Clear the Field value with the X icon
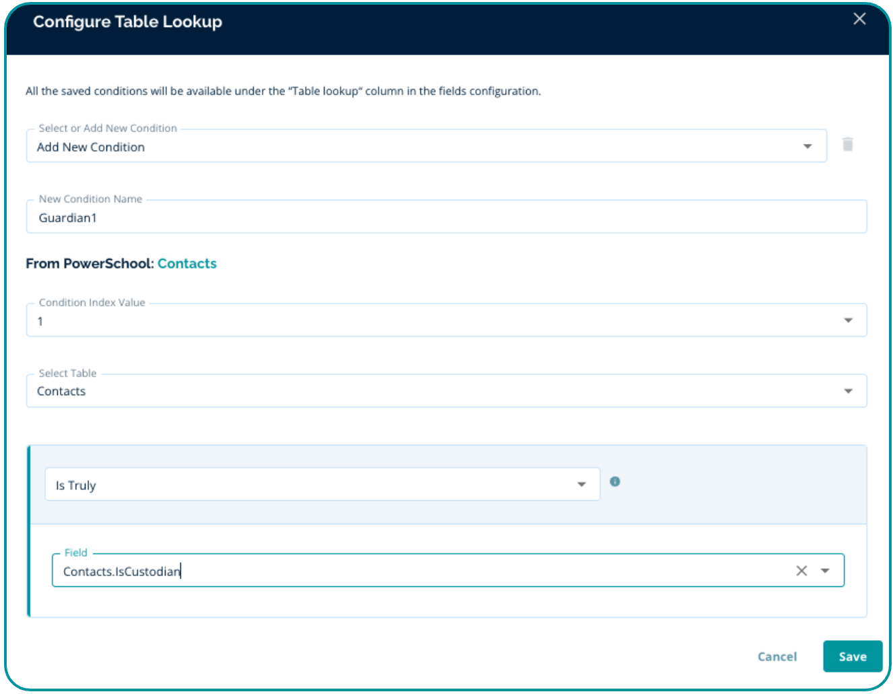The width and height of the screenshot is (893, 694). pos(801,571)
